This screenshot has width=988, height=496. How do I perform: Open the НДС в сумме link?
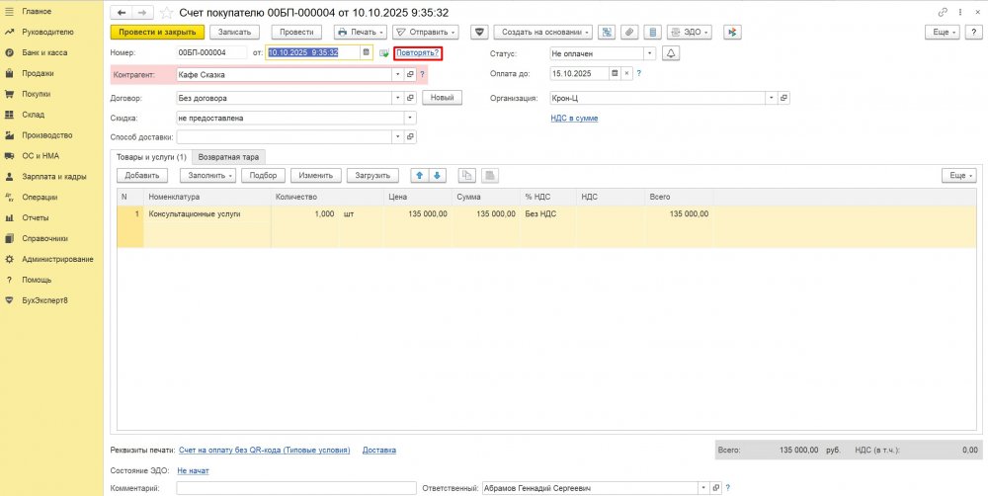pyautogui.click(x=574, y=118)
